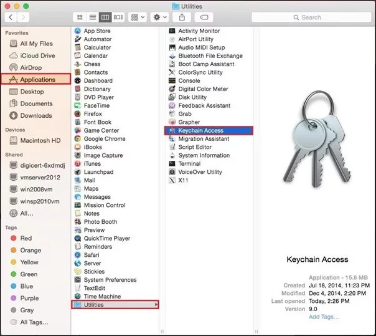This screenshot has width=376, height=336.
Task: Click the Add Tags… link
Action: (324, 317)
